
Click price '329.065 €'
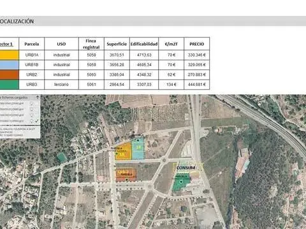pyautogui.click(x=197, y=65)
